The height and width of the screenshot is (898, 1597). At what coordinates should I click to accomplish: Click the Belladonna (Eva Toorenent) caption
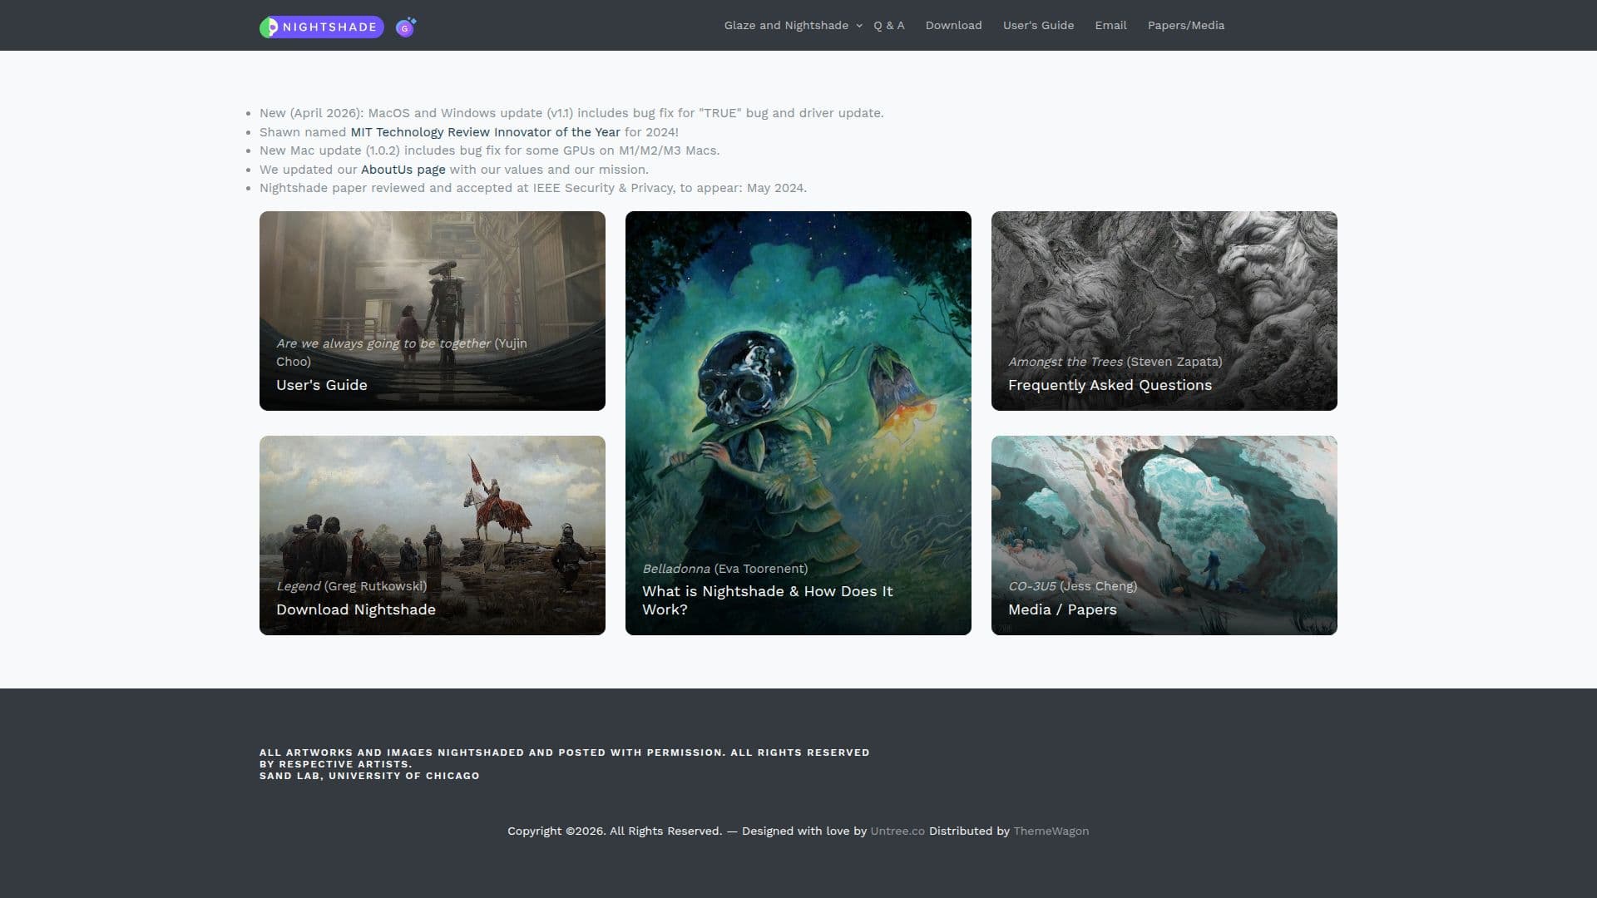(x=724, y=569)
